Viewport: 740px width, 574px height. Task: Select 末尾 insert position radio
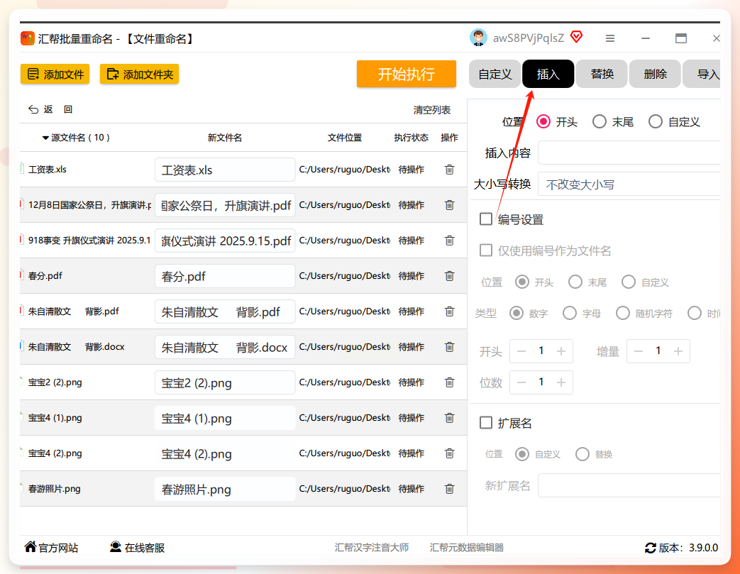click(x=600, y=122)
